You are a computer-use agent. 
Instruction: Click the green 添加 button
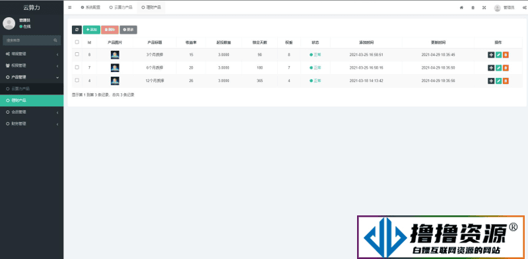(x=92, y=30)
